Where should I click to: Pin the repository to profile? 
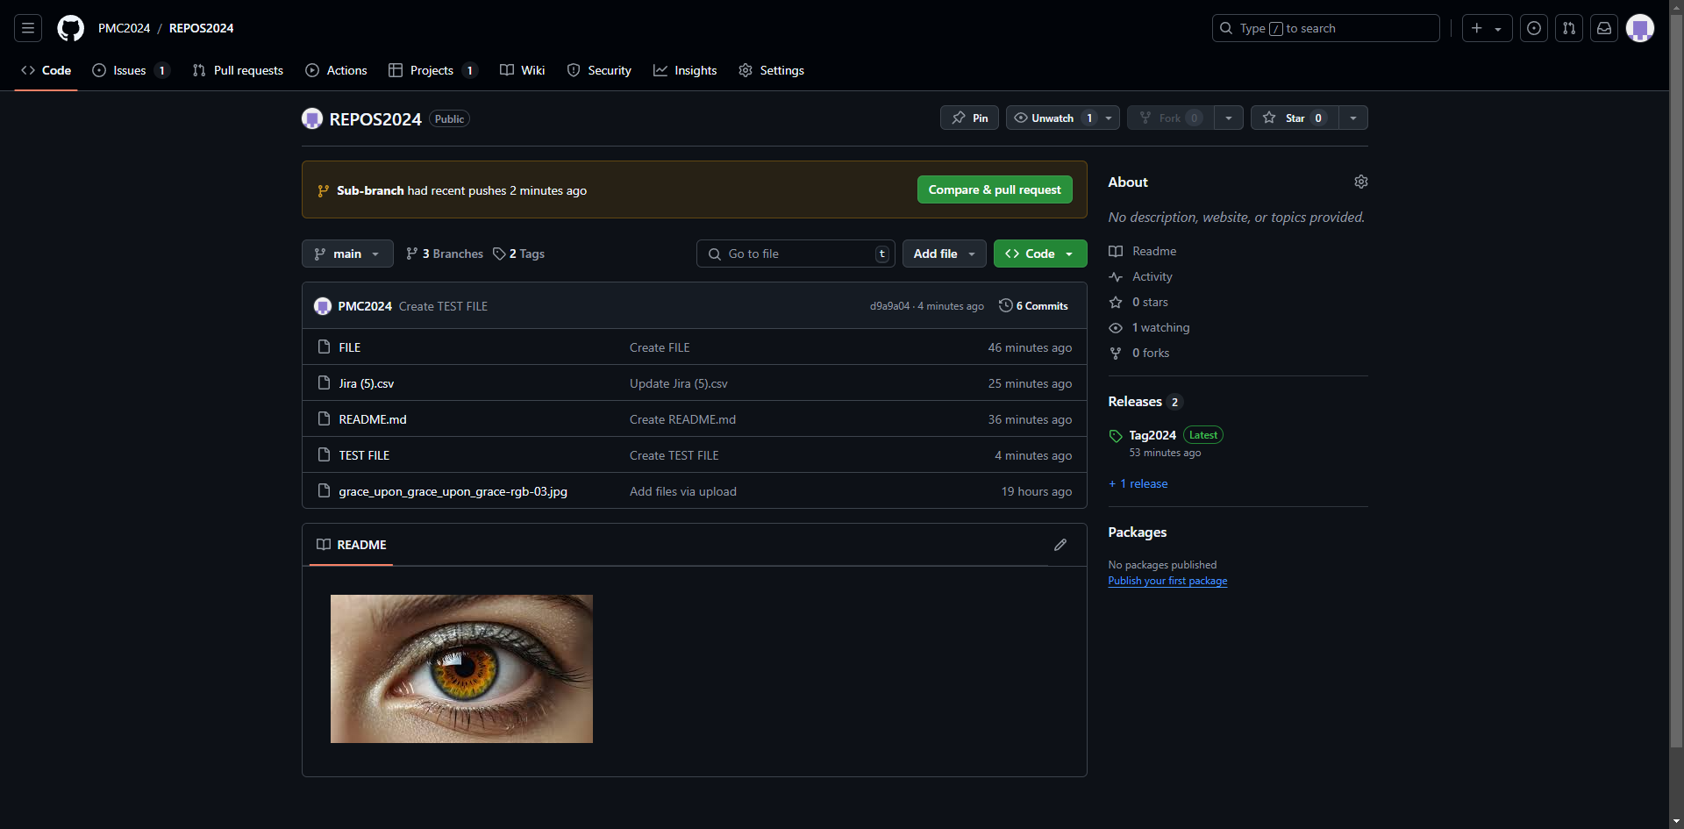click(x=969, y=118)
